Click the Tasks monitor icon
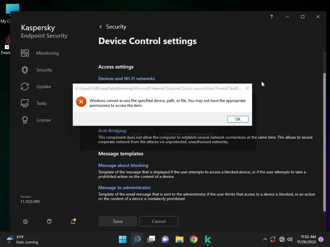 tap(25, 103)
